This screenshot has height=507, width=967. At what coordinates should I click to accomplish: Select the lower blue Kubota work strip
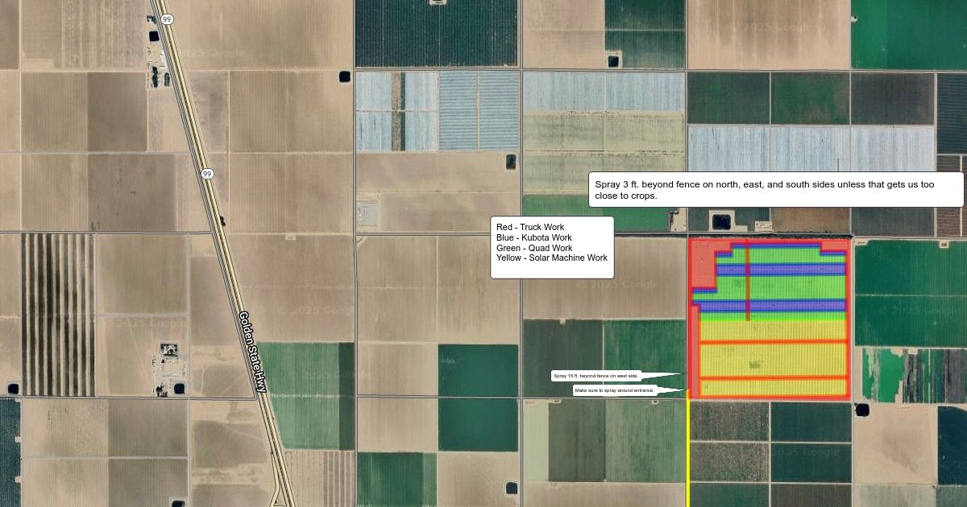pyautogui.click(x=798, y=306)
